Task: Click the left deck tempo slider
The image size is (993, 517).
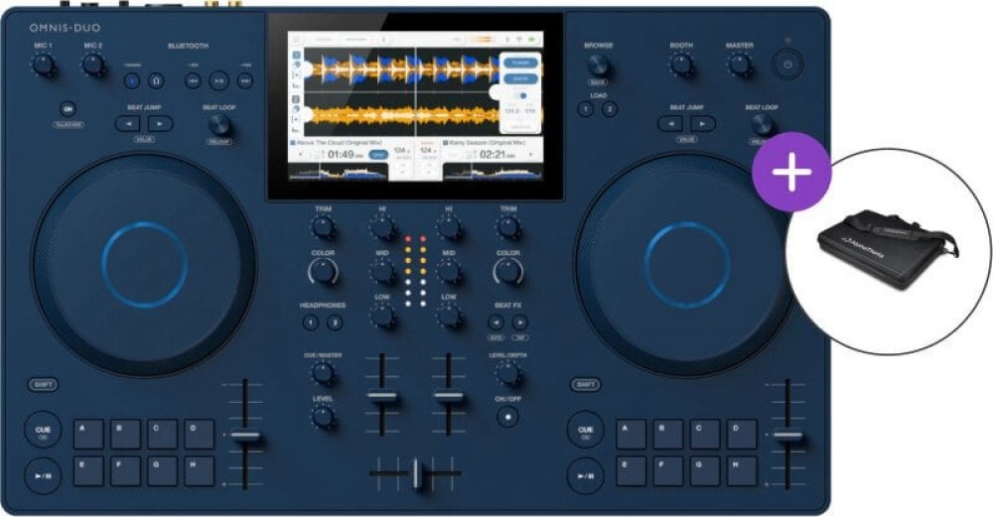Action: [x=245, y=435]
